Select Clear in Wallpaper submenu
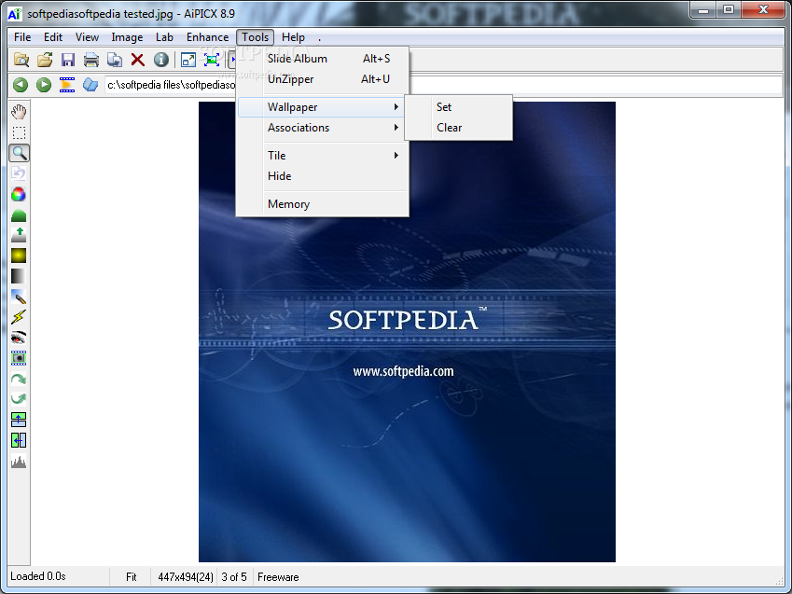 458,128
